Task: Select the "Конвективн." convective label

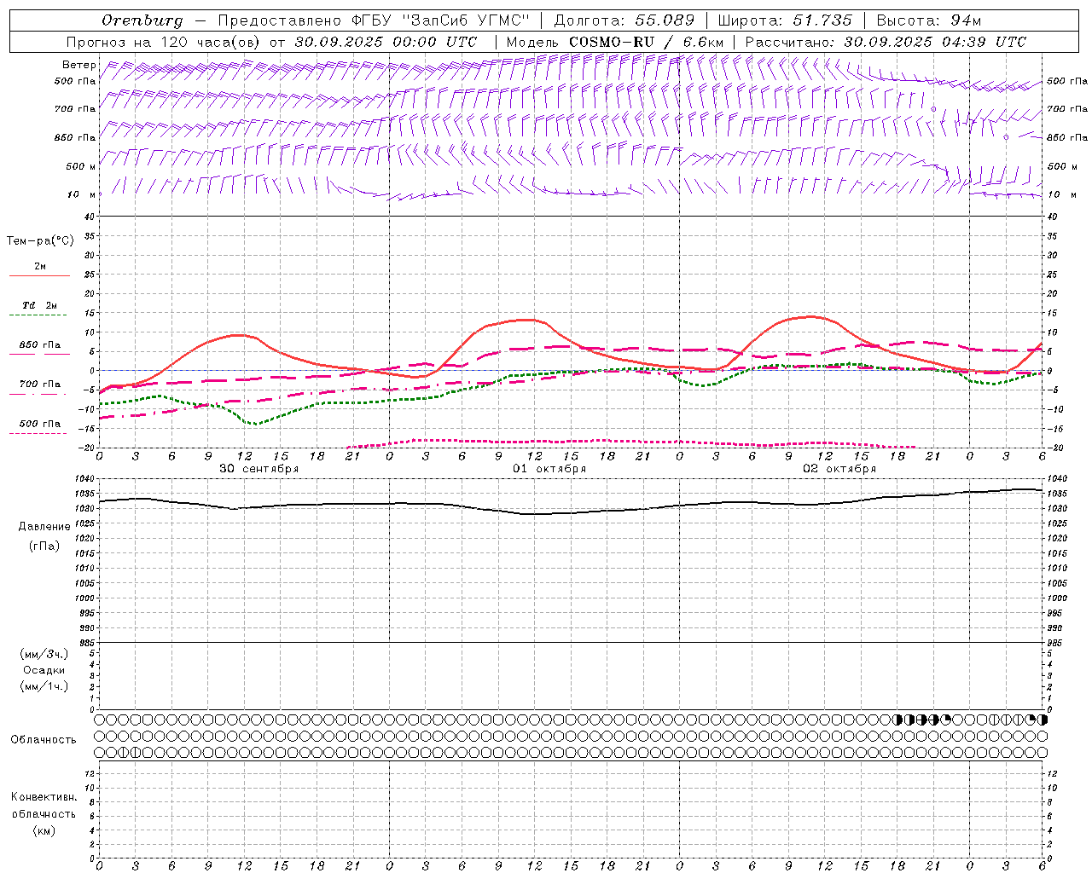Action: point(44,797)
